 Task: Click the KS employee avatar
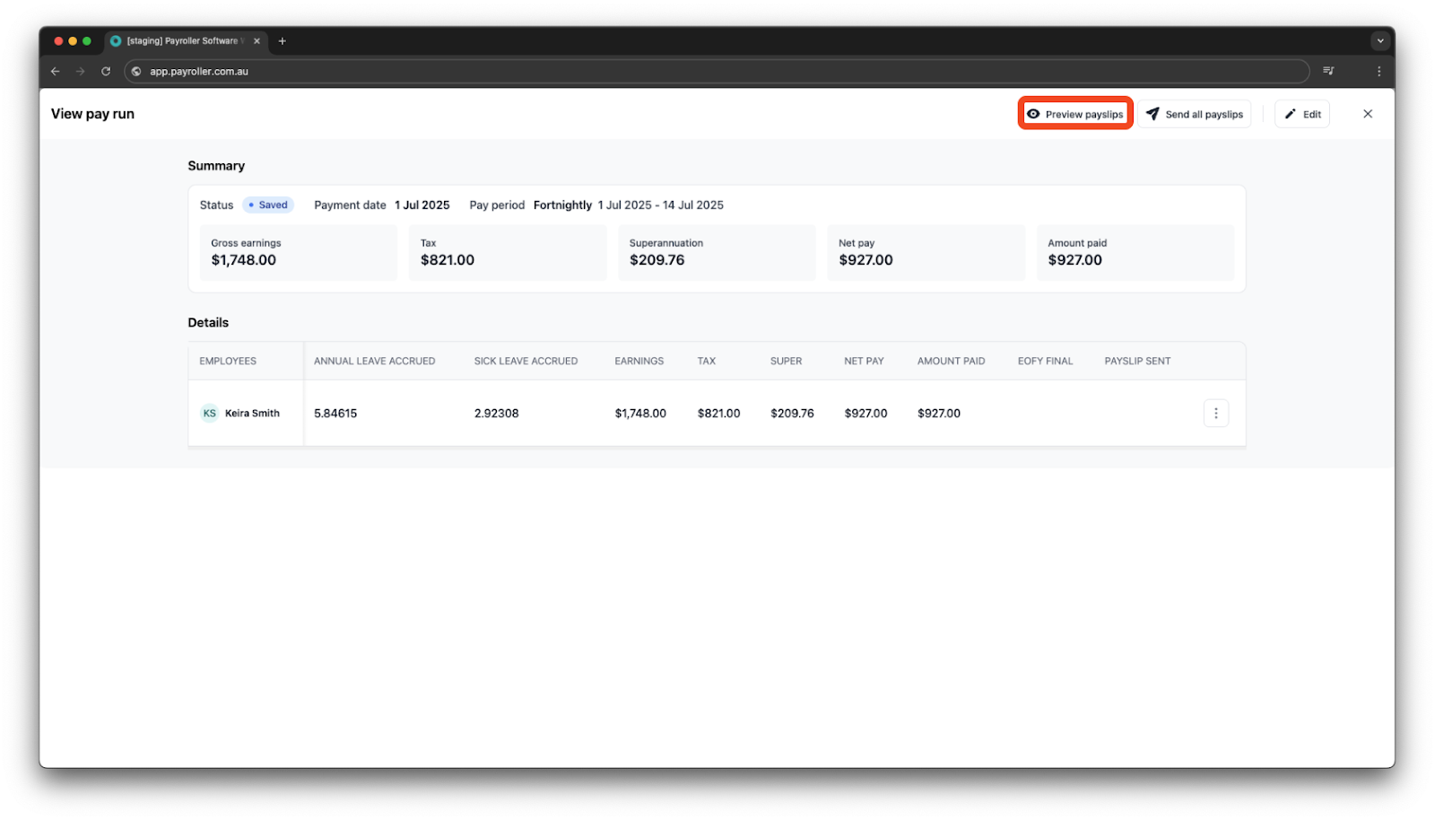click(210, 414)
